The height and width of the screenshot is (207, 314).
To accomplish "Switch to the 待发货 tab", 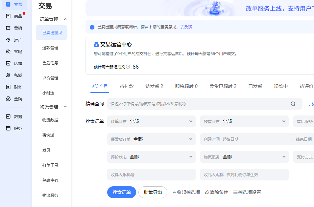I will pyautogui.click(x=154, y=86).
